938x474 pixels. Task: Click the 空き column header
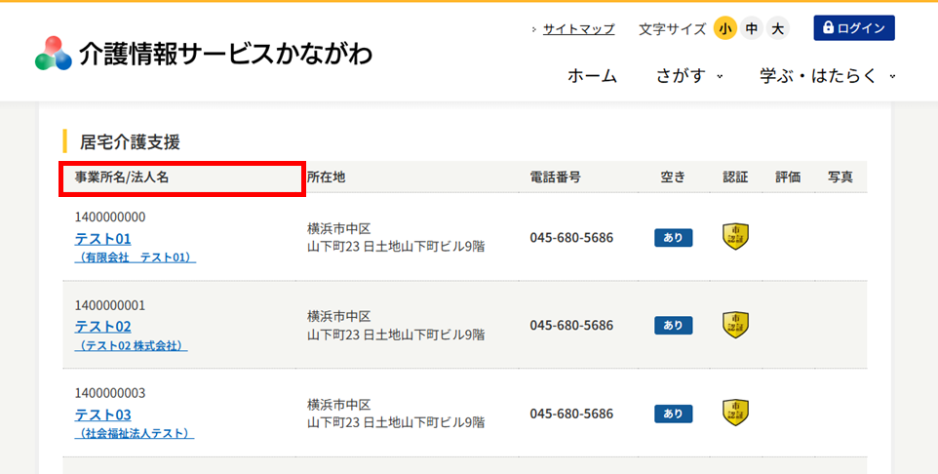click(673, 178)
